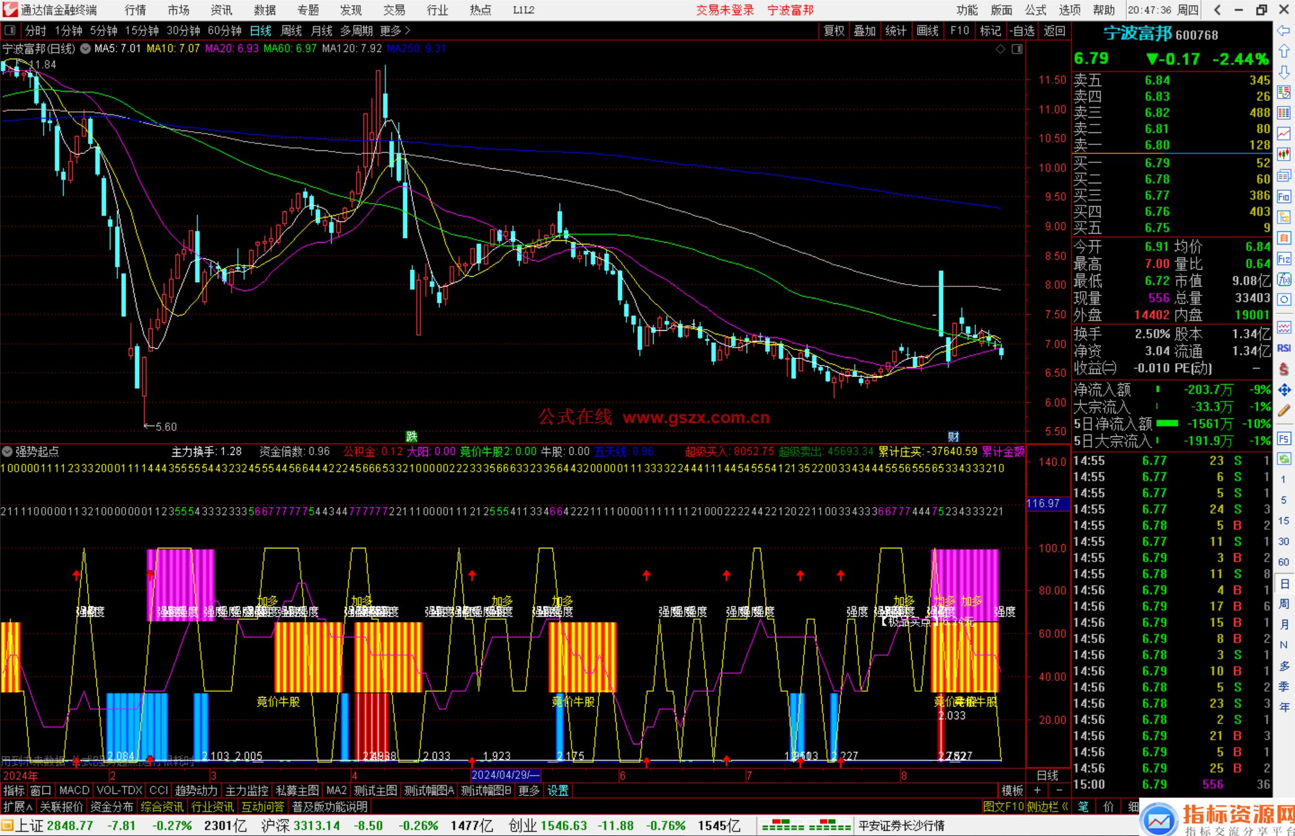Switch to 5-minute period in right sidebar
The width and height of the screenshot is (1295, 836).
(x=1283, y=500)
